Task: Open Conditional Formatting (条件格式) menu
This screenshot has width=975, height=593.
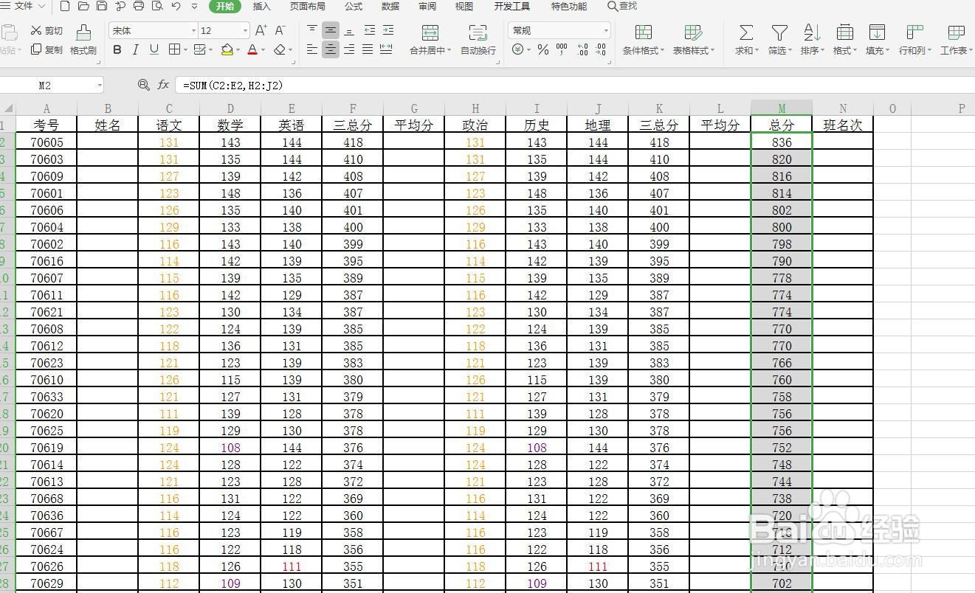Action: coord(643,40)
